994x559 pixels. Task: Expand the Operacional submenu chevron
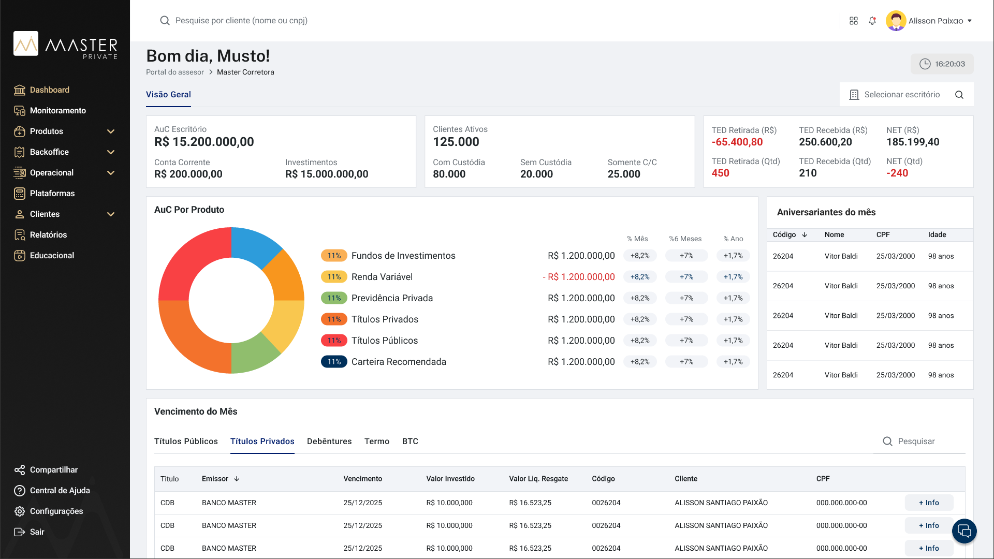point(111,173)
